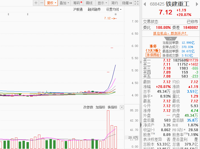Image resolution: width=200 pixels, height=149 pixels.
Task: Close the volume indicator sub-panel
Action: point(122,107)
